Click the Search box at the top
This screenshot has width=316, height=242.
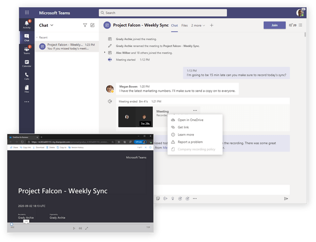click(163, 13)
